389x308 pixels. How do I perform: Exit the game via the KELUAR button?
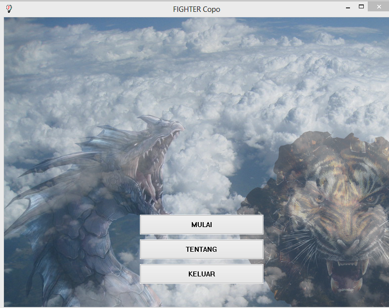[202, 274]
